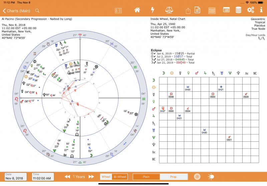Change the 1 Years step interval

coord(79,177)
